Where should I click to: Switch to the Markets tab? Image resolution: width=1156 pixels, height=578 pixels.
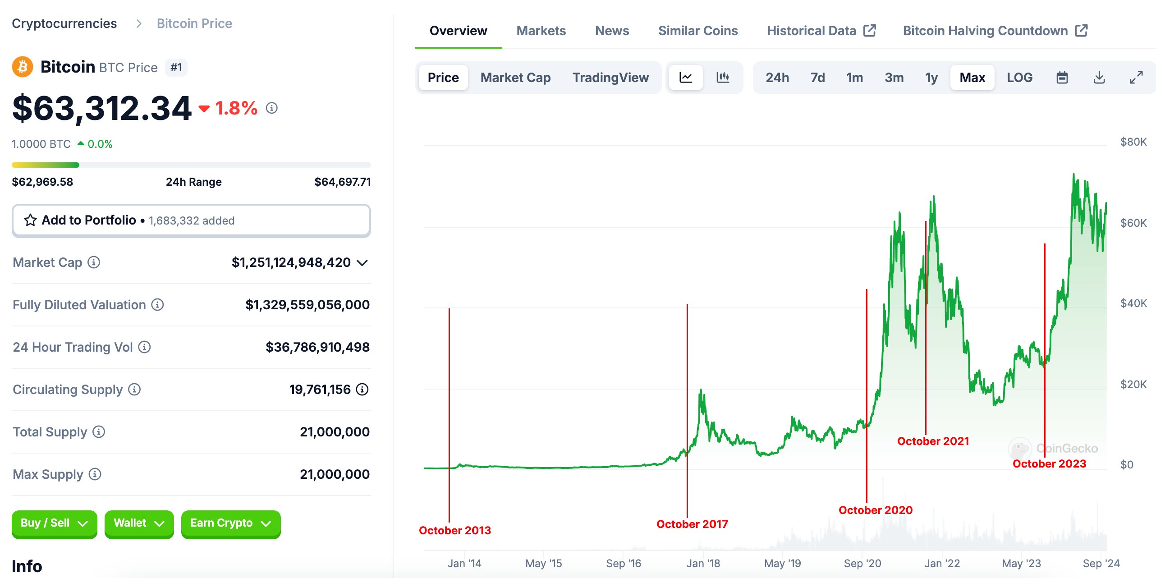coord(541,31)
